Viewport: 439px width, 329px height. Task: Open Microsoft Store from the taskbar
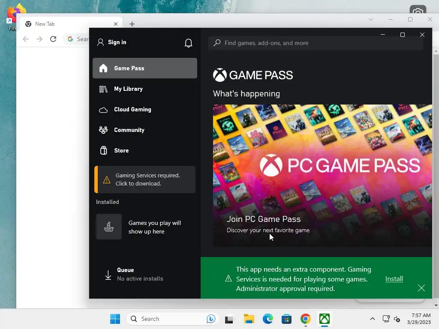pos(286,319)
